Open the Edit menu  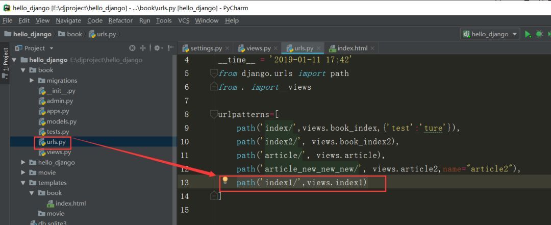click(24, 20)
